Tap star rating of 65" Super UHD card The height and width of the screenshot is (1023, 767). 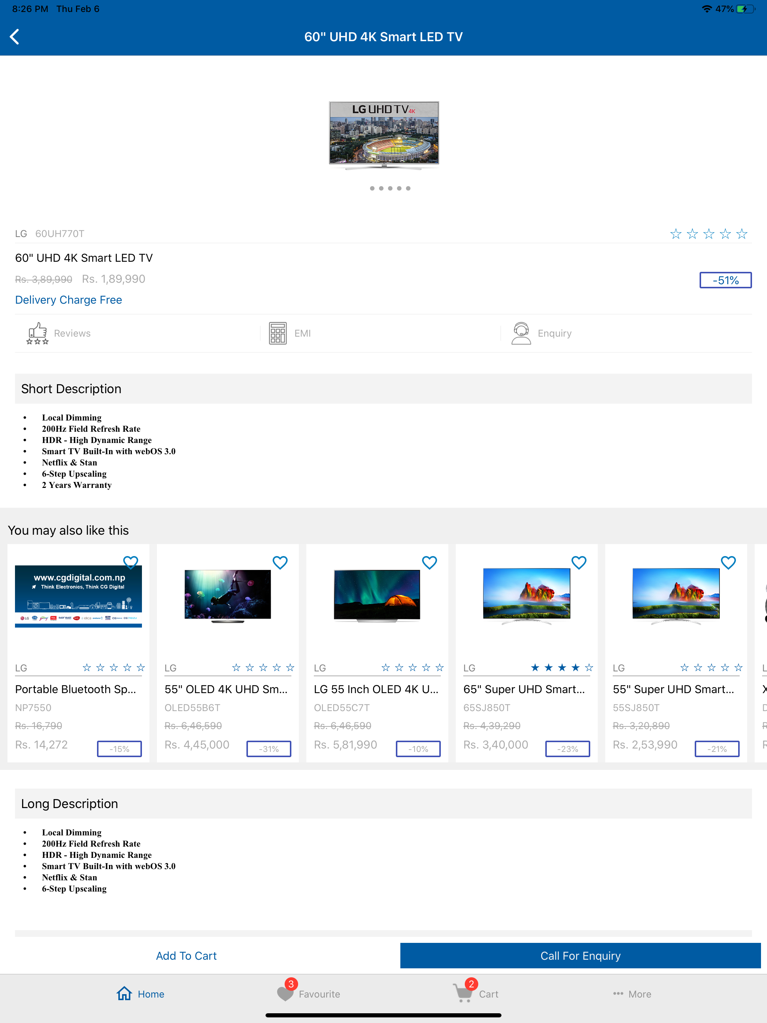pos(562,667)
